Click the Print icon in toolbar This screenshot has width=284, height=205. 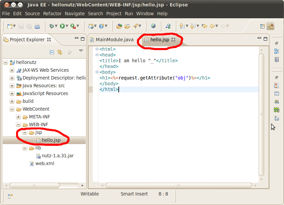coord(37,26)
